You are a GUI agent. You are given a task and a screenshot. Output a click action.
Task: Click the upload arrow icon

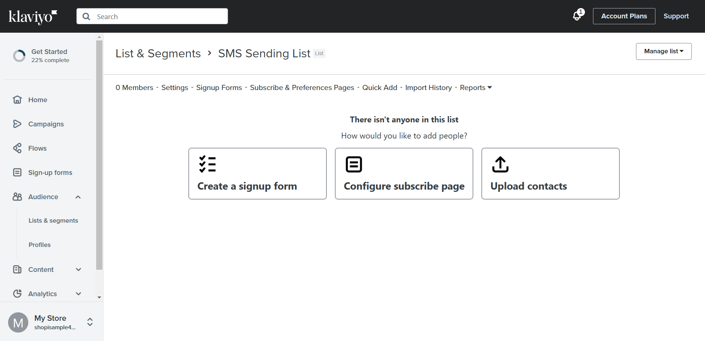click(x=500, y=164)
